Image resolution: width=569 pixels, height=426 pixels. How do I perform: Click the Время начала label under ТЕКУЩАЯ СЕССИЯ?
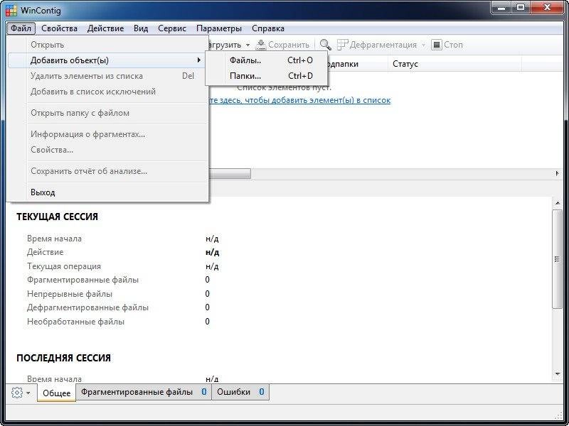tap(54, 239)
